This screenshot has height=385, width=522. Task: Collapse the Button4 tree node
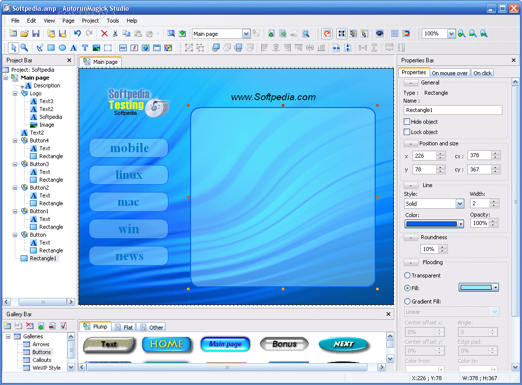point(15,140)
